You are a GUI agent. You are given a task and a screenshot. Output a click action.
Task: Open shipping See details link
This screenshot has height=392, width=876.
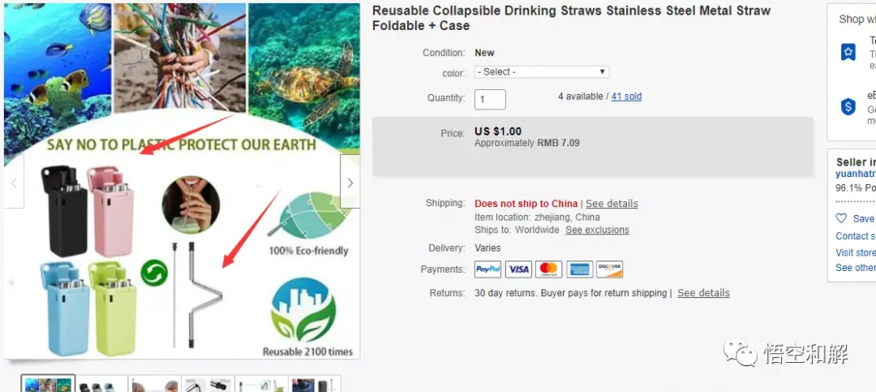coord(612,204)
